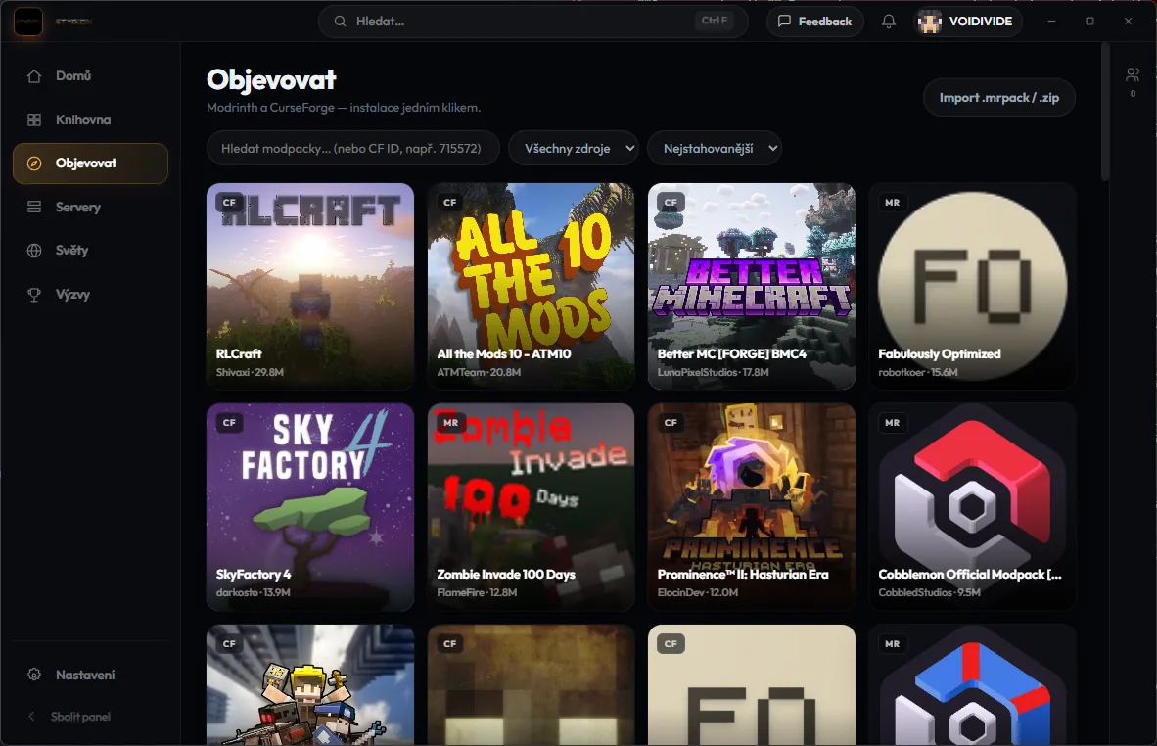This screenshot has width=1157, height=746.
Task: Click CF badge on All the Mods 10
Action: (x=450, y=203)
